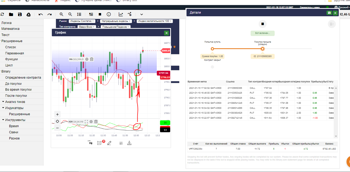Expand the toolbar chevron dropdown

pyautogui.click(x=142, y=14)
